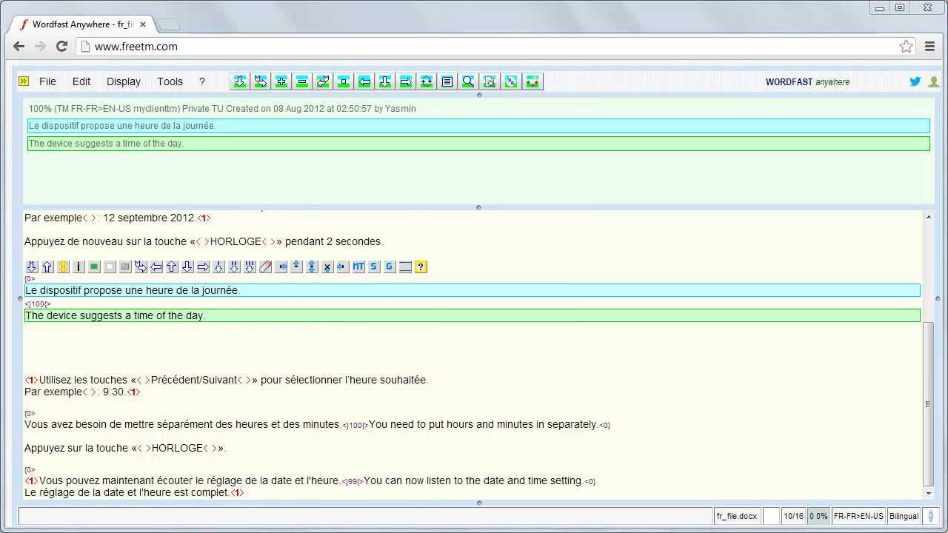Click the blue source segment field in editor
The height and width of the screenshot is (533, 948).
(x=473, y=290)
